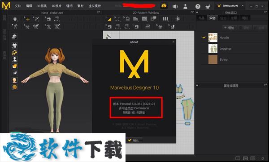Image resolution: width=269 pixels, height=162 pixels.
Task: Click the 增加 add fabric button
Action: (x=230, y=28)
